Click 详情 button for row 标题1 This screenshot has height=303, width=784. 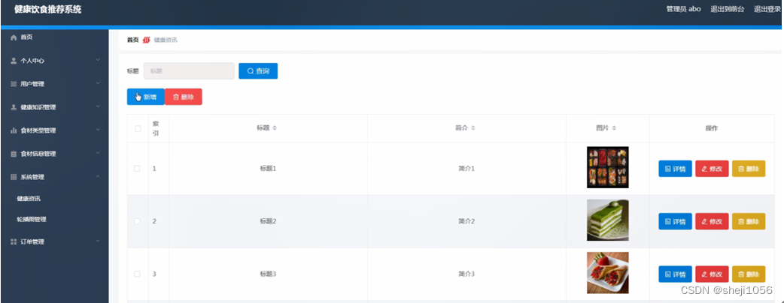click(x=675, y=169)
